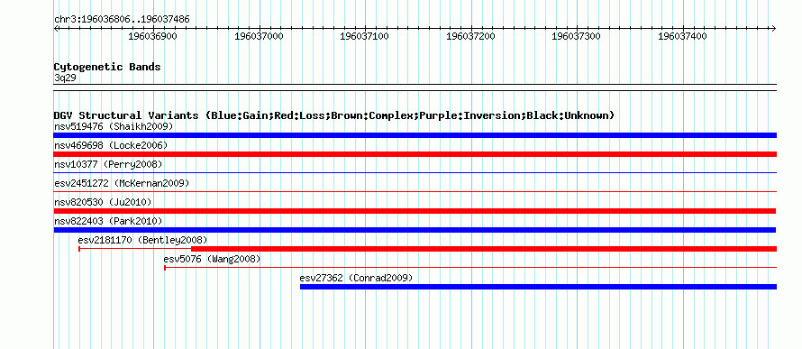Select the red nsv820530 loss bar
The height and width of the screenshot is (349, 802).
point(415,211)
